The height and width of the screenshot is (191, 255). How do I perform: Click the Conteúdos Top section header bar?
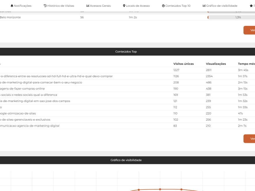(126, 52)
